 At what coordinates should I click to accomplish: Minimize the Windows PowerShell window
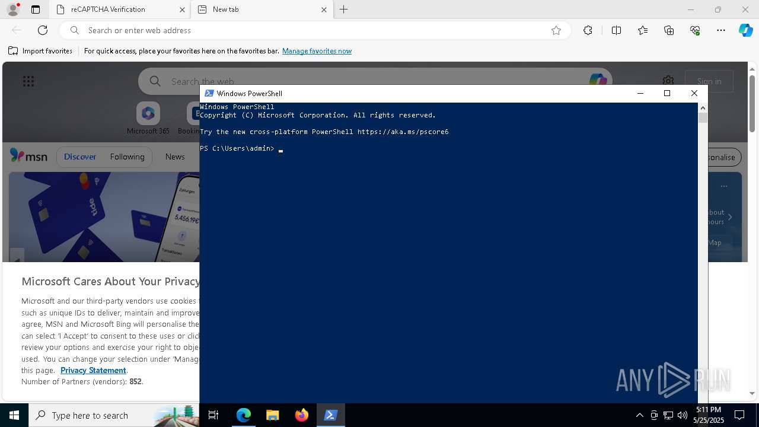tap(640, 93)
